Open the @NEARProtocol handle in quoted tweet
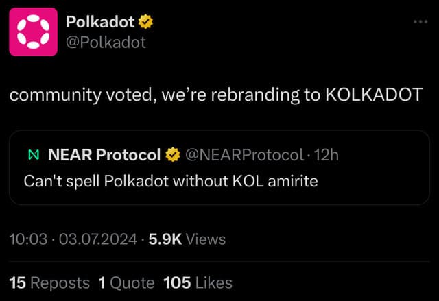 (x=244, y=155)
